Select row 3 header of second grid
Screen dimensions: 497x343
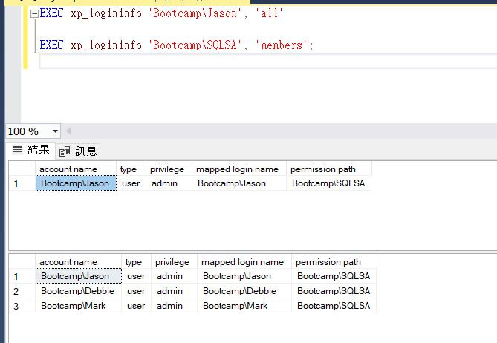22,306
